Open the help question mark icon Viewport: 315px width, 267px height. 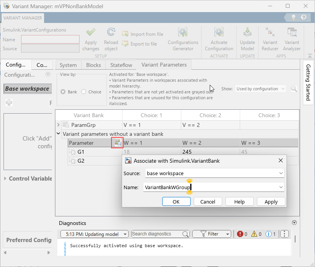(x=304, y=18)
